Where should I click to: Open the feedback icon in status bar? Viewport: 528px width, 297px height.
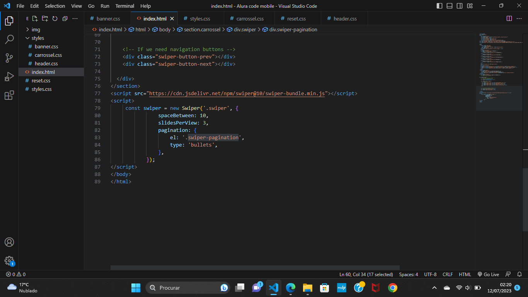508,274
